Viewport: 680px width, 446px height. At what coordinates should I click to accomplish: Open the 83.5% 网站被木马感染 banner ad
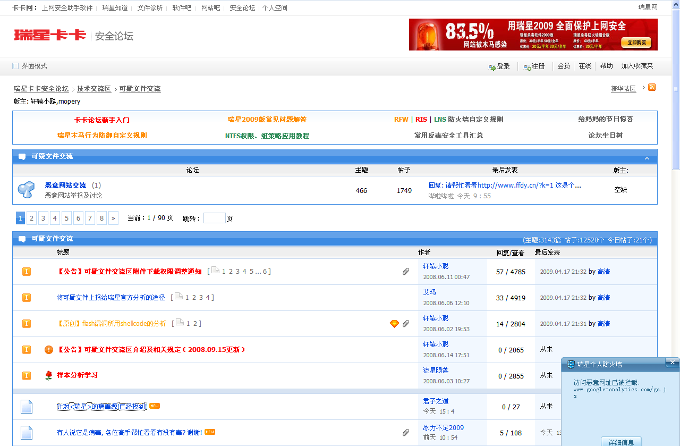coord(533,35)
